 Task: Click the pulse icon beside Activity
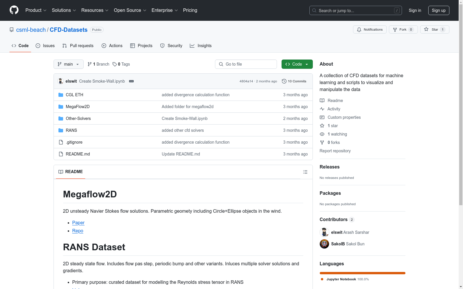pyautogui.click(x=322, y=109)
